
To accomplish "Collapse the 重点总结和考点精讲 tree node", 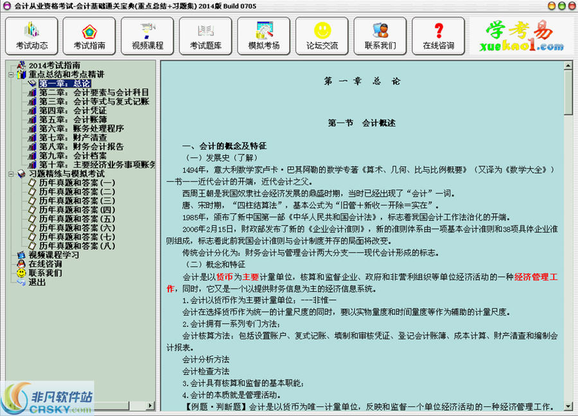I will pos(11,74).
